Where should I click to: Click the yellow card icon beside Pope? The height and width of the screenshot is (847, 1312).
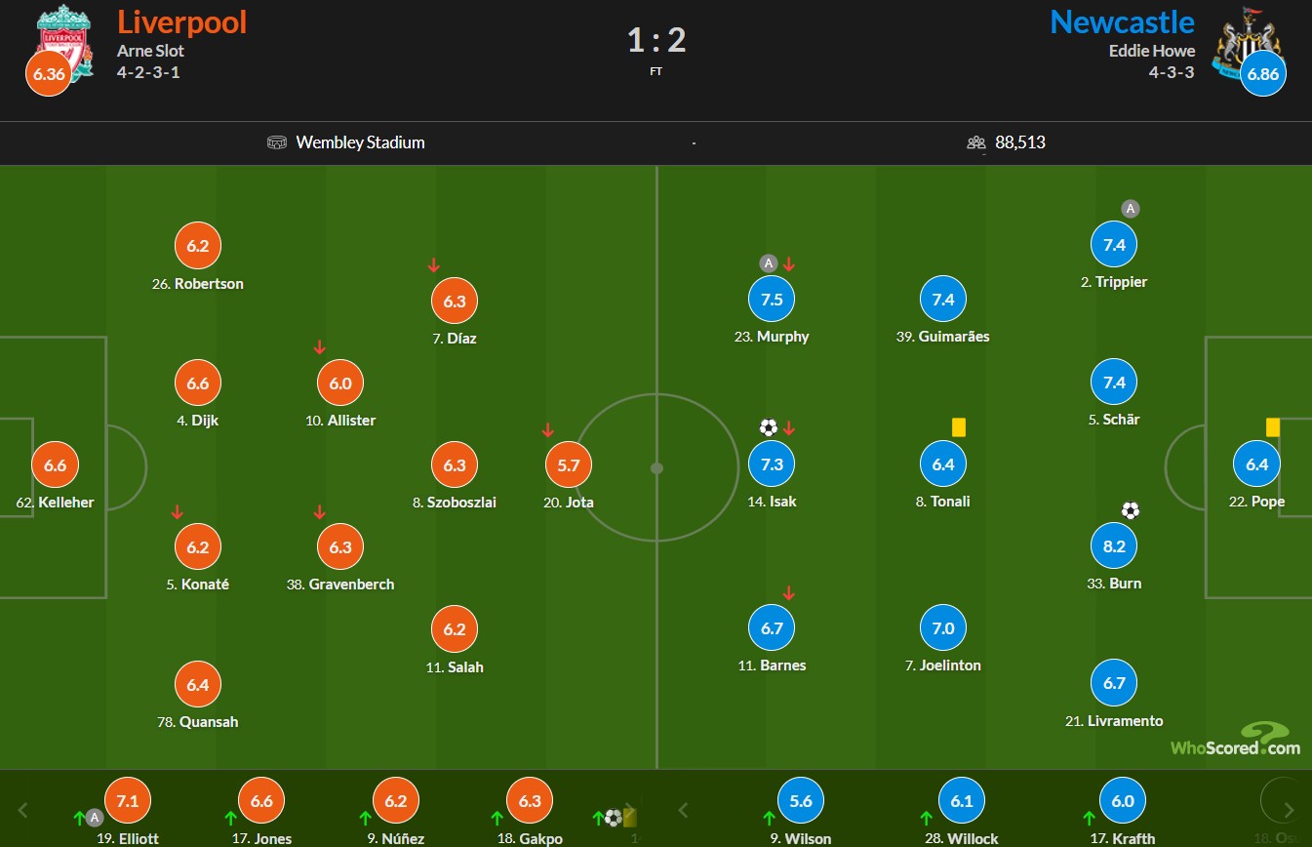1273,427
